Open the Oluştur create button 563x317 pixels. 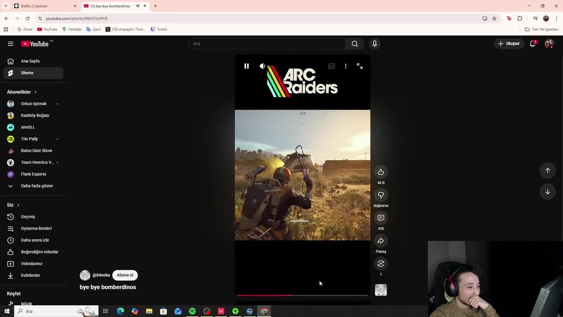click(x=509, y=44)
